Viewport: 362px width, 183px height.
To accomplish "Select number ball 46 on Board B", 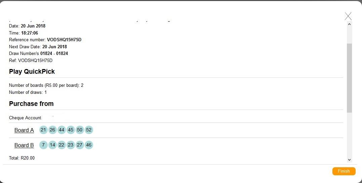I will coord(89,145).
